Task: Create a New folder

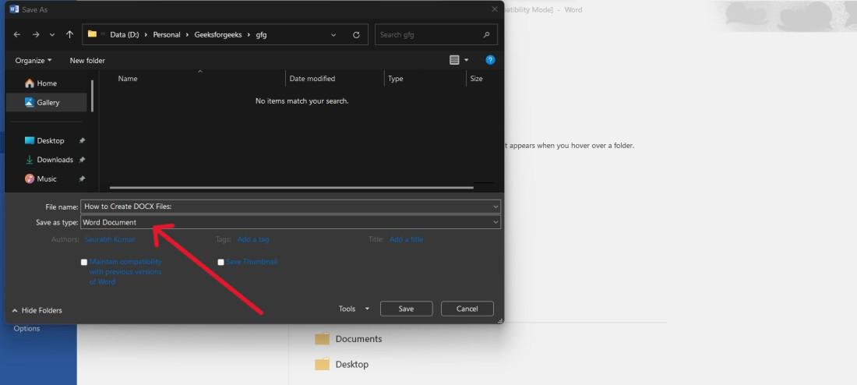Action: [x=87, y=60]
